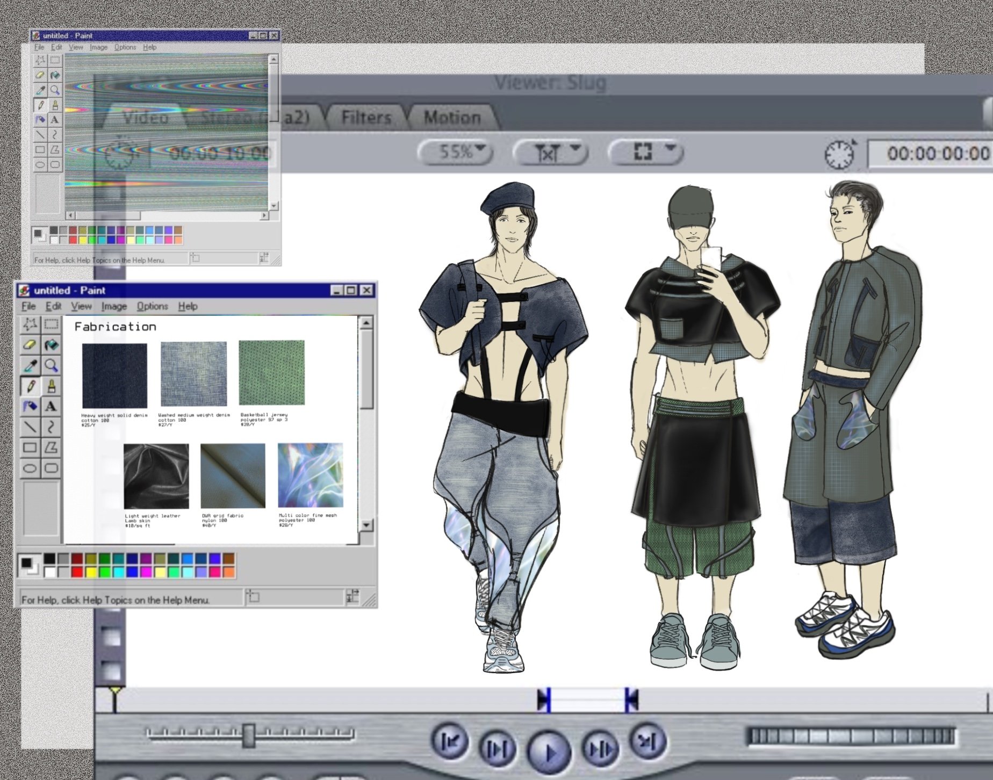Select Magnifier tool in the glitch Paint window

click(55, 90)
